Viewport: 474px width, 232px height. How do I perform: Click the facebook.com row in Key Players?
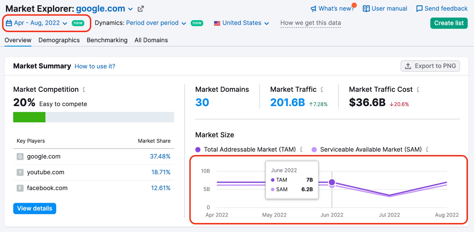click(94, 188)
